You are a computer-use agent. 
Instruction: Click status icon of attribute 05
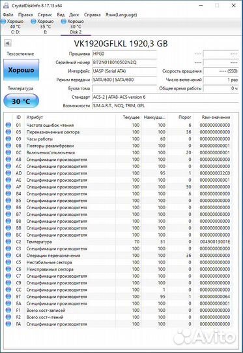coord(8,132)
